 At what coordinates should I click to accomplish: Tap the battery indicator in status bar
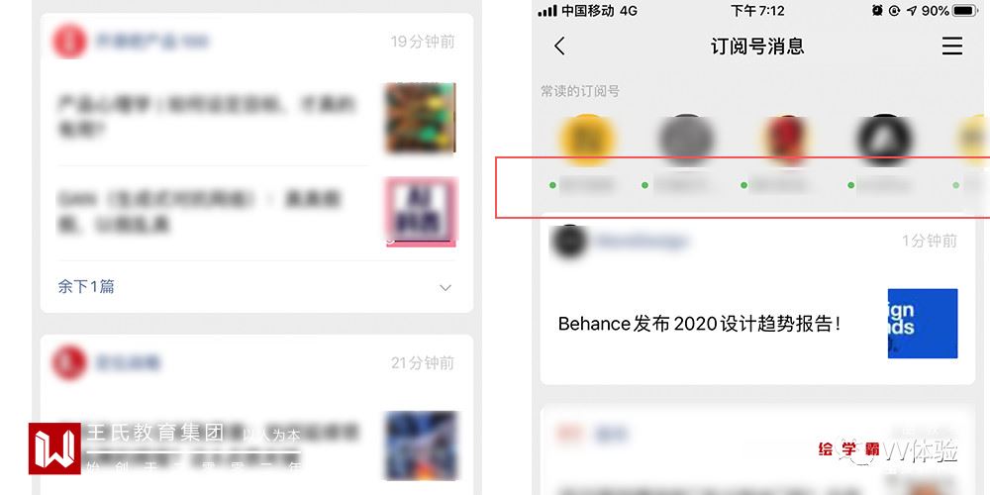coord(965,11)
